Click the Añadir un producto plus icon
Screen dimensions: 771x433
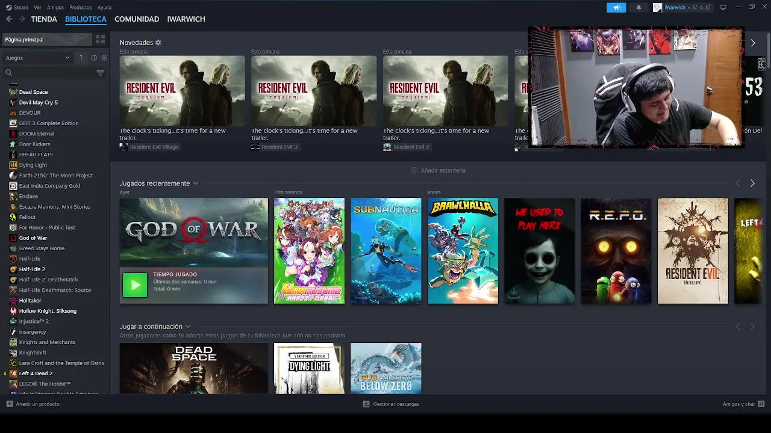coord(9,404)
